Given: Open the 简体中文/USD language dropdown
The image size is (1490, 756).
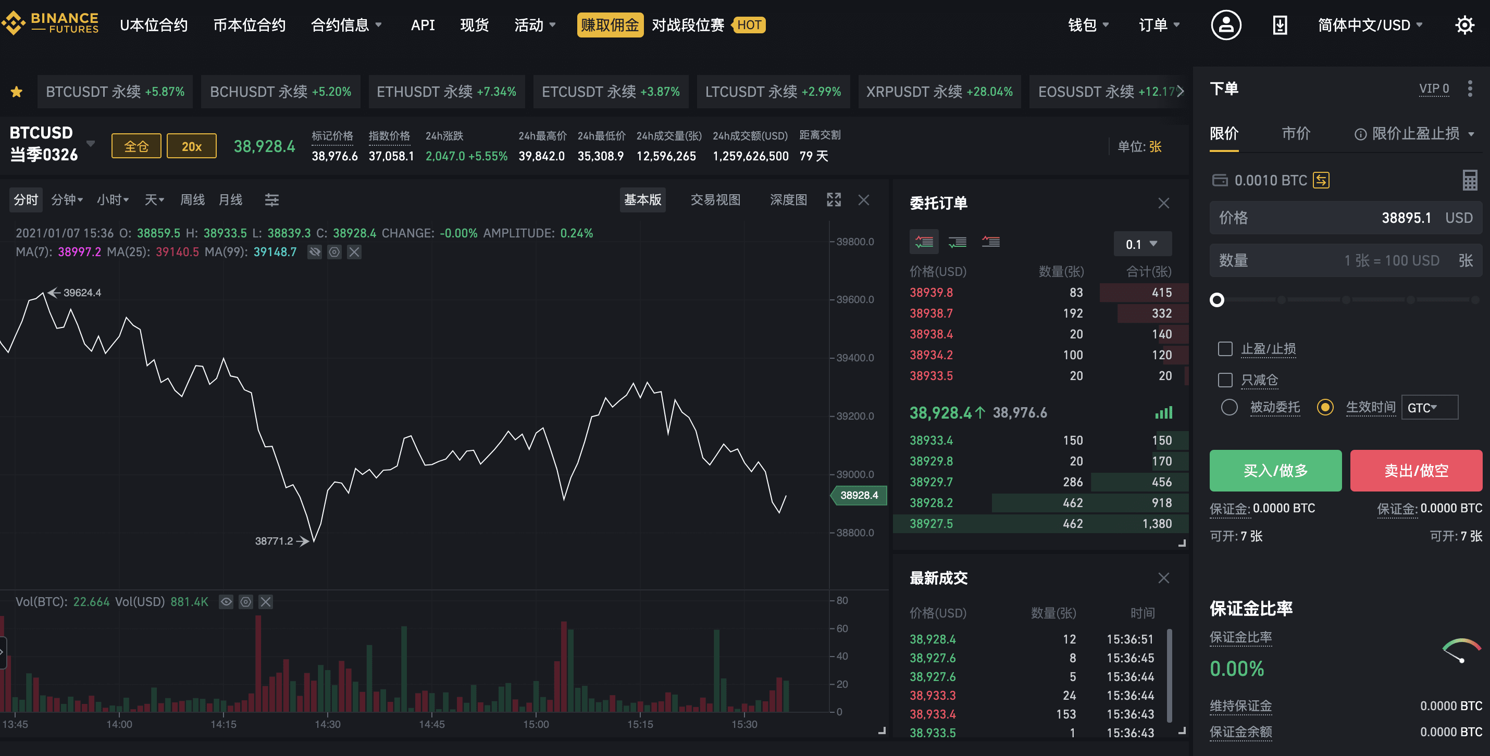Looking at the screenshot, I should coord(1369,25).
